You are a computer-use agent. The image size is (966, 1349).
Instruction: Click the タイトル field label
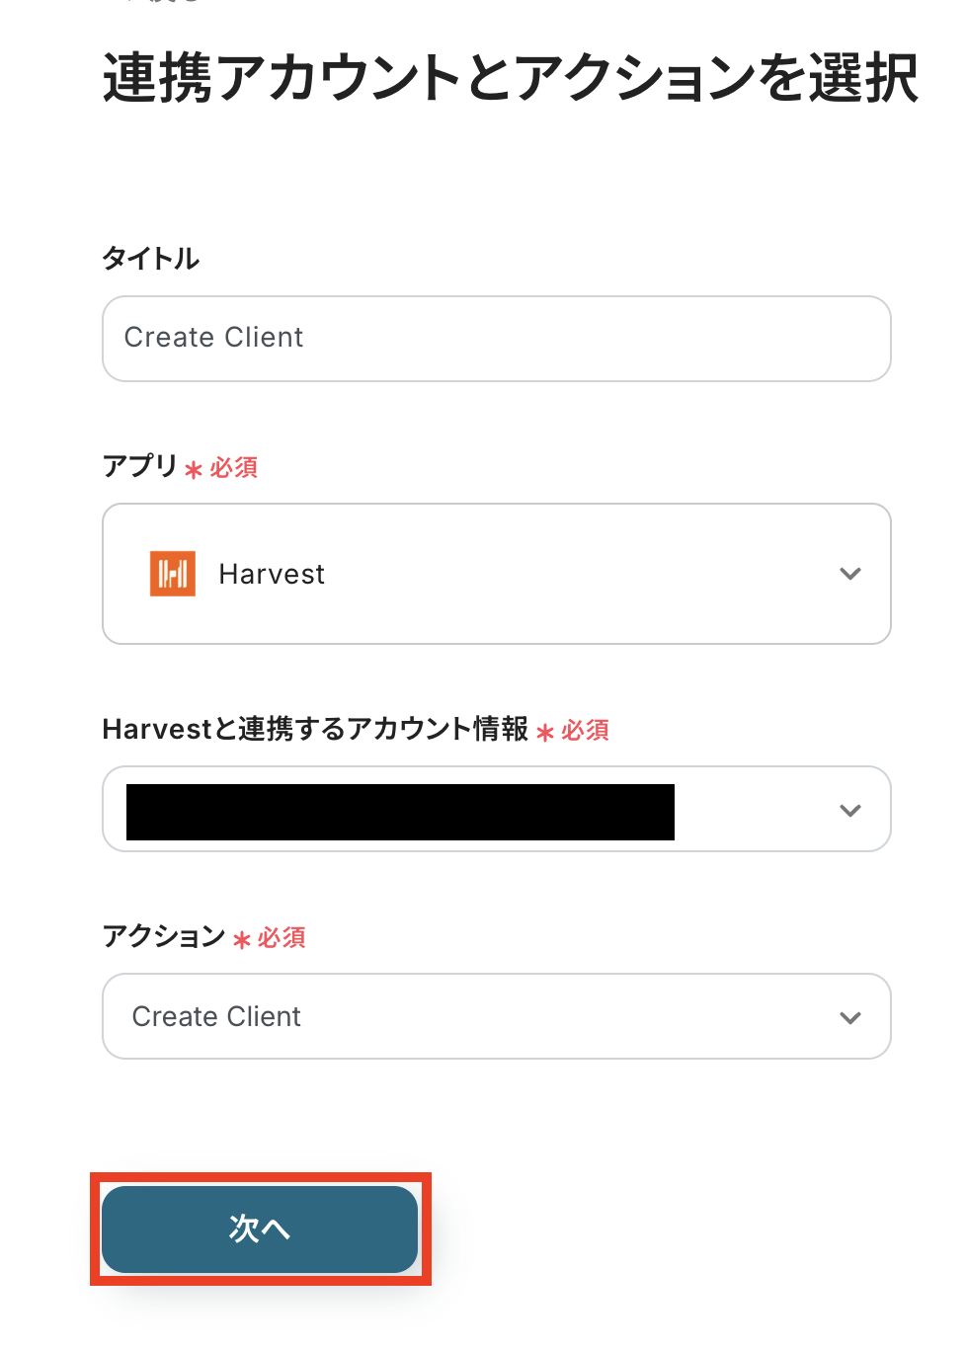coord(151,259)
